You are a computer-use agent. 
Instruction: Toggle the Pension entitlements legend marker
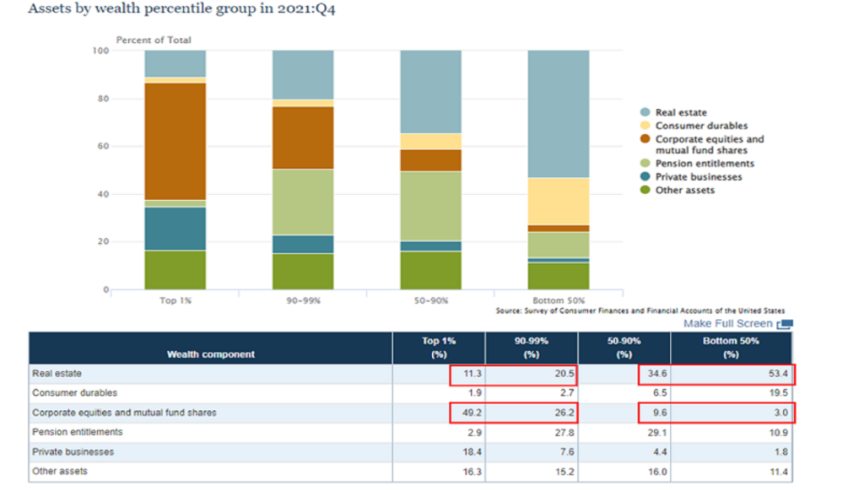point(645,164)
